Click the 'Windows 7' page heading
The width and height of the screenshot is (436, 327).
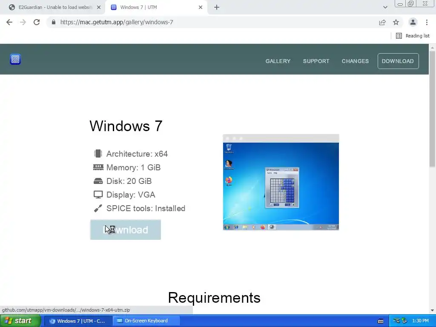tap(126, 126)
